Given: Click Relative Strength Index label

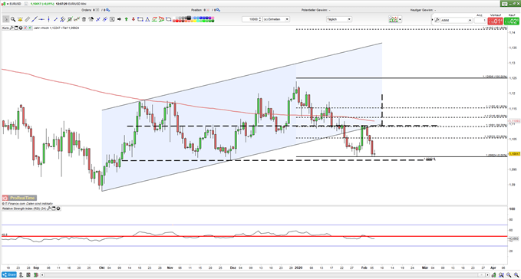Looking at the screenshot, I should click(x=24, y=208).
